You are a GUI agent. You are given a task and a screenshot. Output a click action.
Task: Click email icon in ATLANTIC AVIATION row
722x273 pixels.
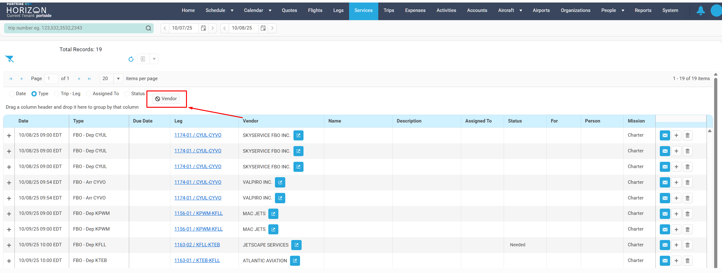point(665,261)
